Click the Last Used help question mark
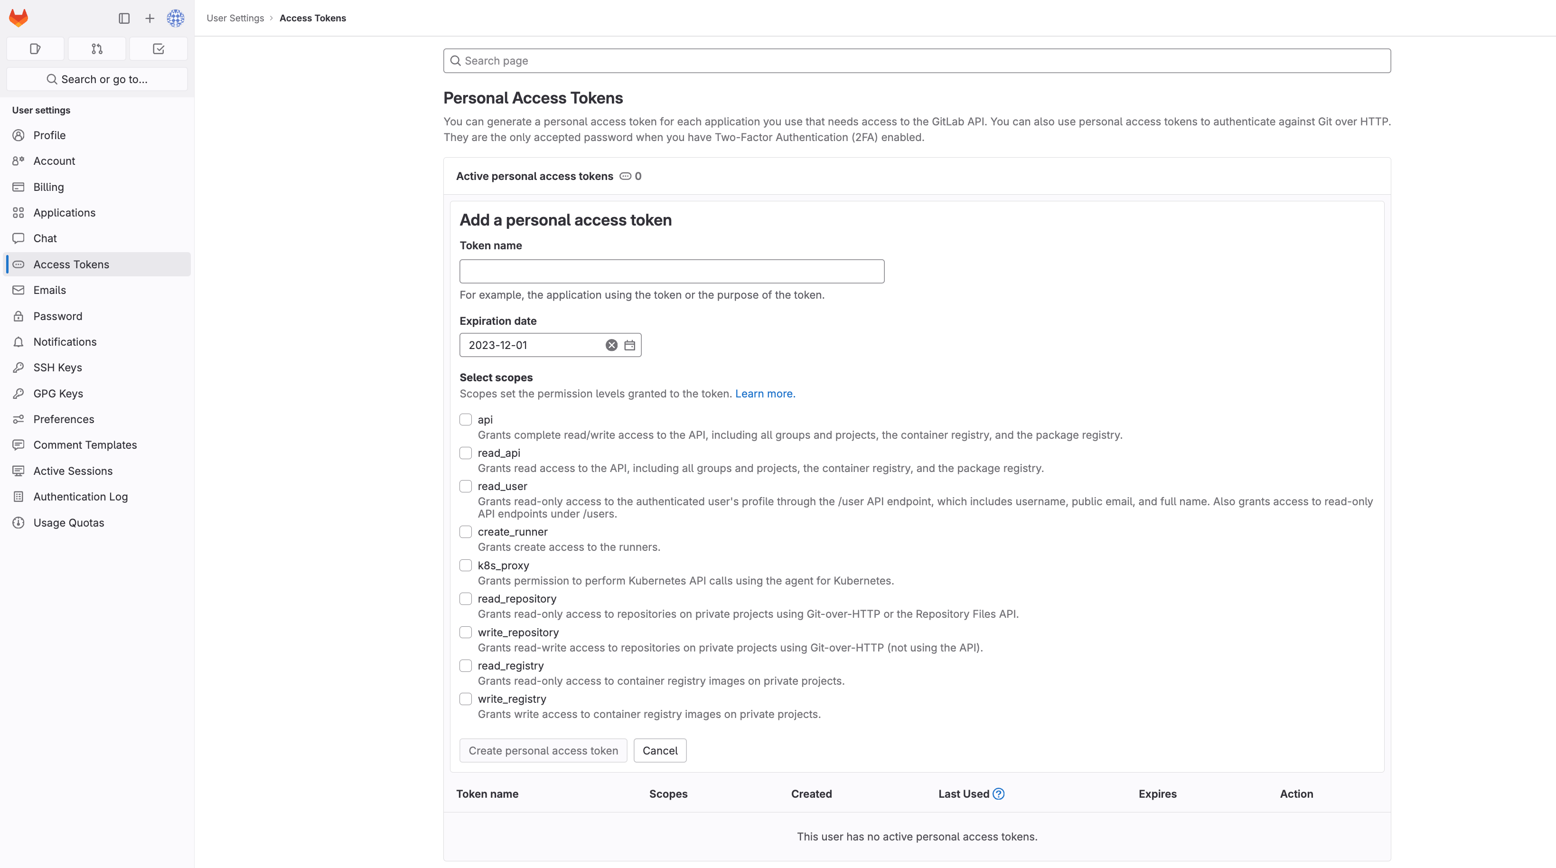Screen dimensions: 1556x868 pos(999,794)
